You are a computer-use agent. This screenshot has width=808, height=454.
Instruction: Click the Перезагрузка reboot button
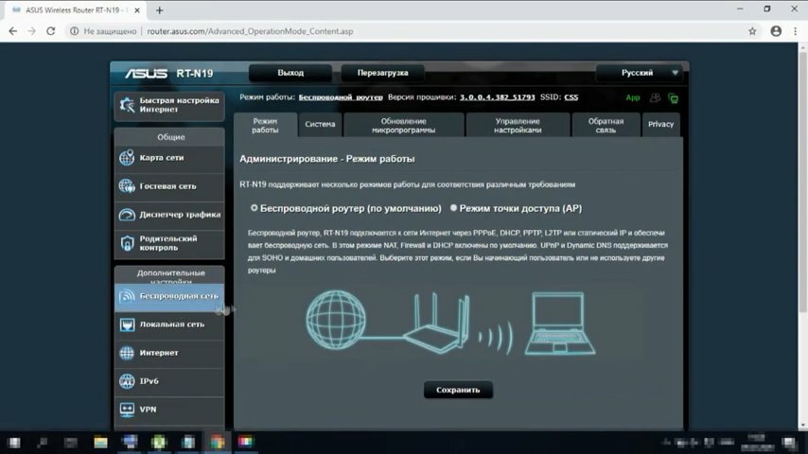coord(382,73)
